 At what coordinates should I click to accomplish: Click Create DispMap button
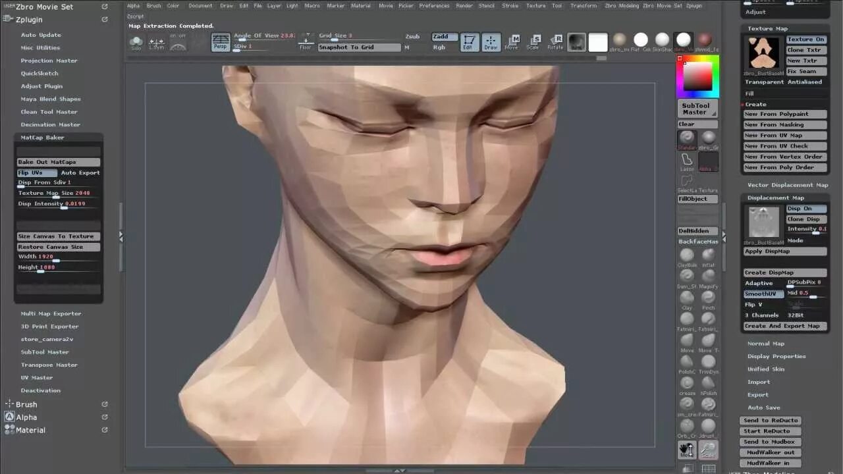coord(785,273)
